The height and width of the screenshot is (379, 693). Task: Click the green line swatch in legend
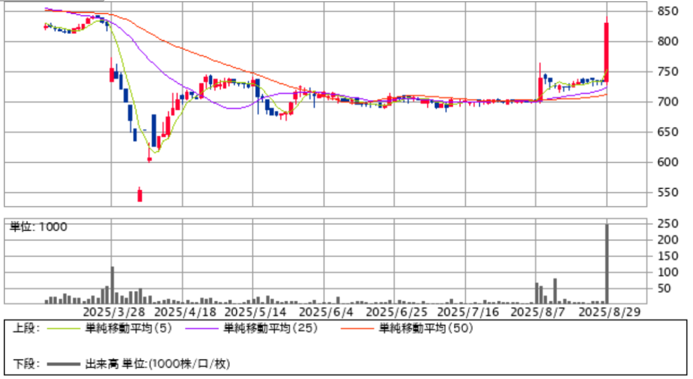click(x=63, y=329)
